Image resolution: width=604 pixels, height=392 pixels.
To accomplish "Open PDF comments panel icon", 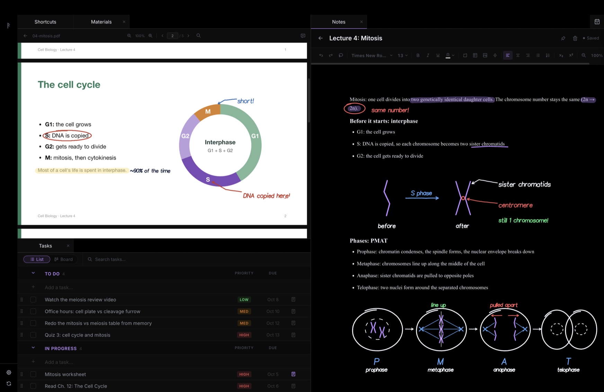I will (x=303, y=36).
